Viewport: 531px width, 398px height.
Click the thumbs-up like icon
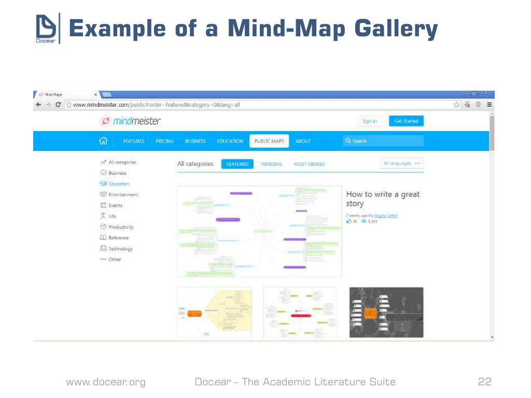click(349, 221)
